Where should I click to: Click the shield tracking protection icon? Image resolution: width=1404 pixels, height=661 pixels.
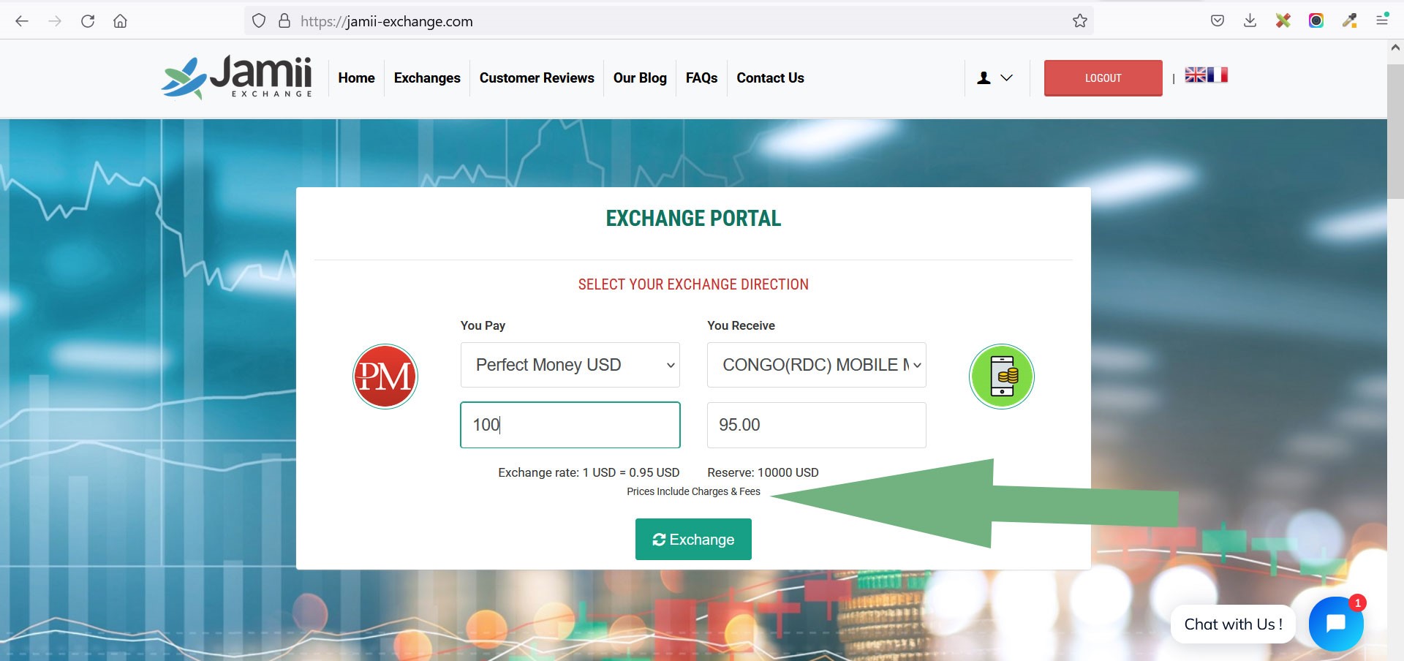(259, 21)
